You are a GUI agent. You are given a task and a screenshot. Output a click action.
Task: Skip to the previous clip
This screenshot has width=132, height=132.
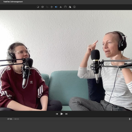coord(57,114)
